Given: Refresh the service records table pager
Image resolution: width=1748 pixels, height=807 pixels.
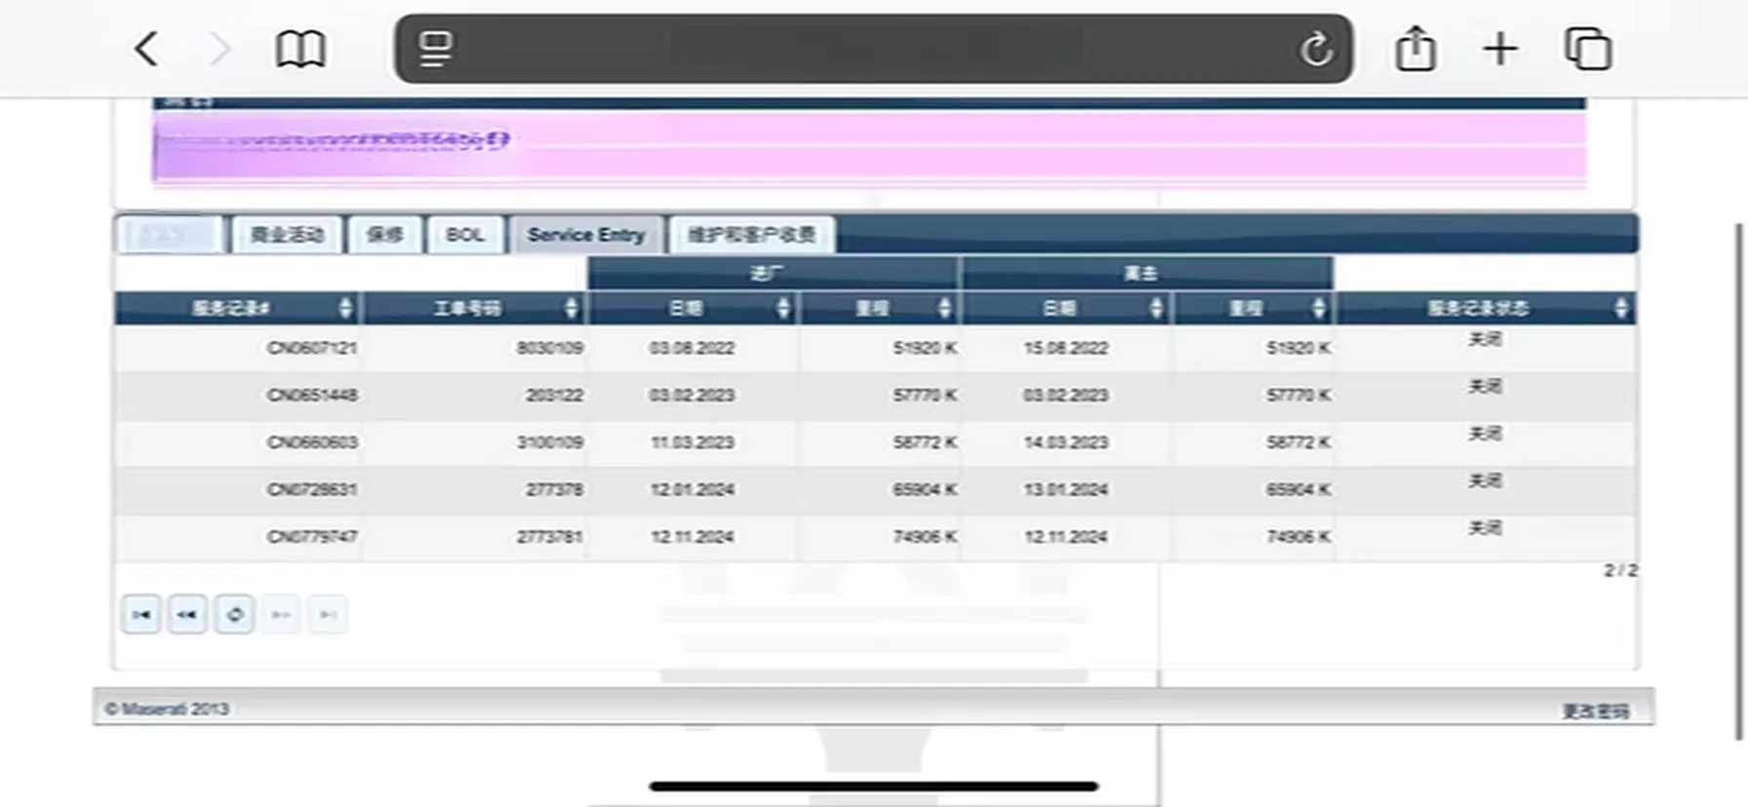Looking at the screenshot, I should pos(234,615).
